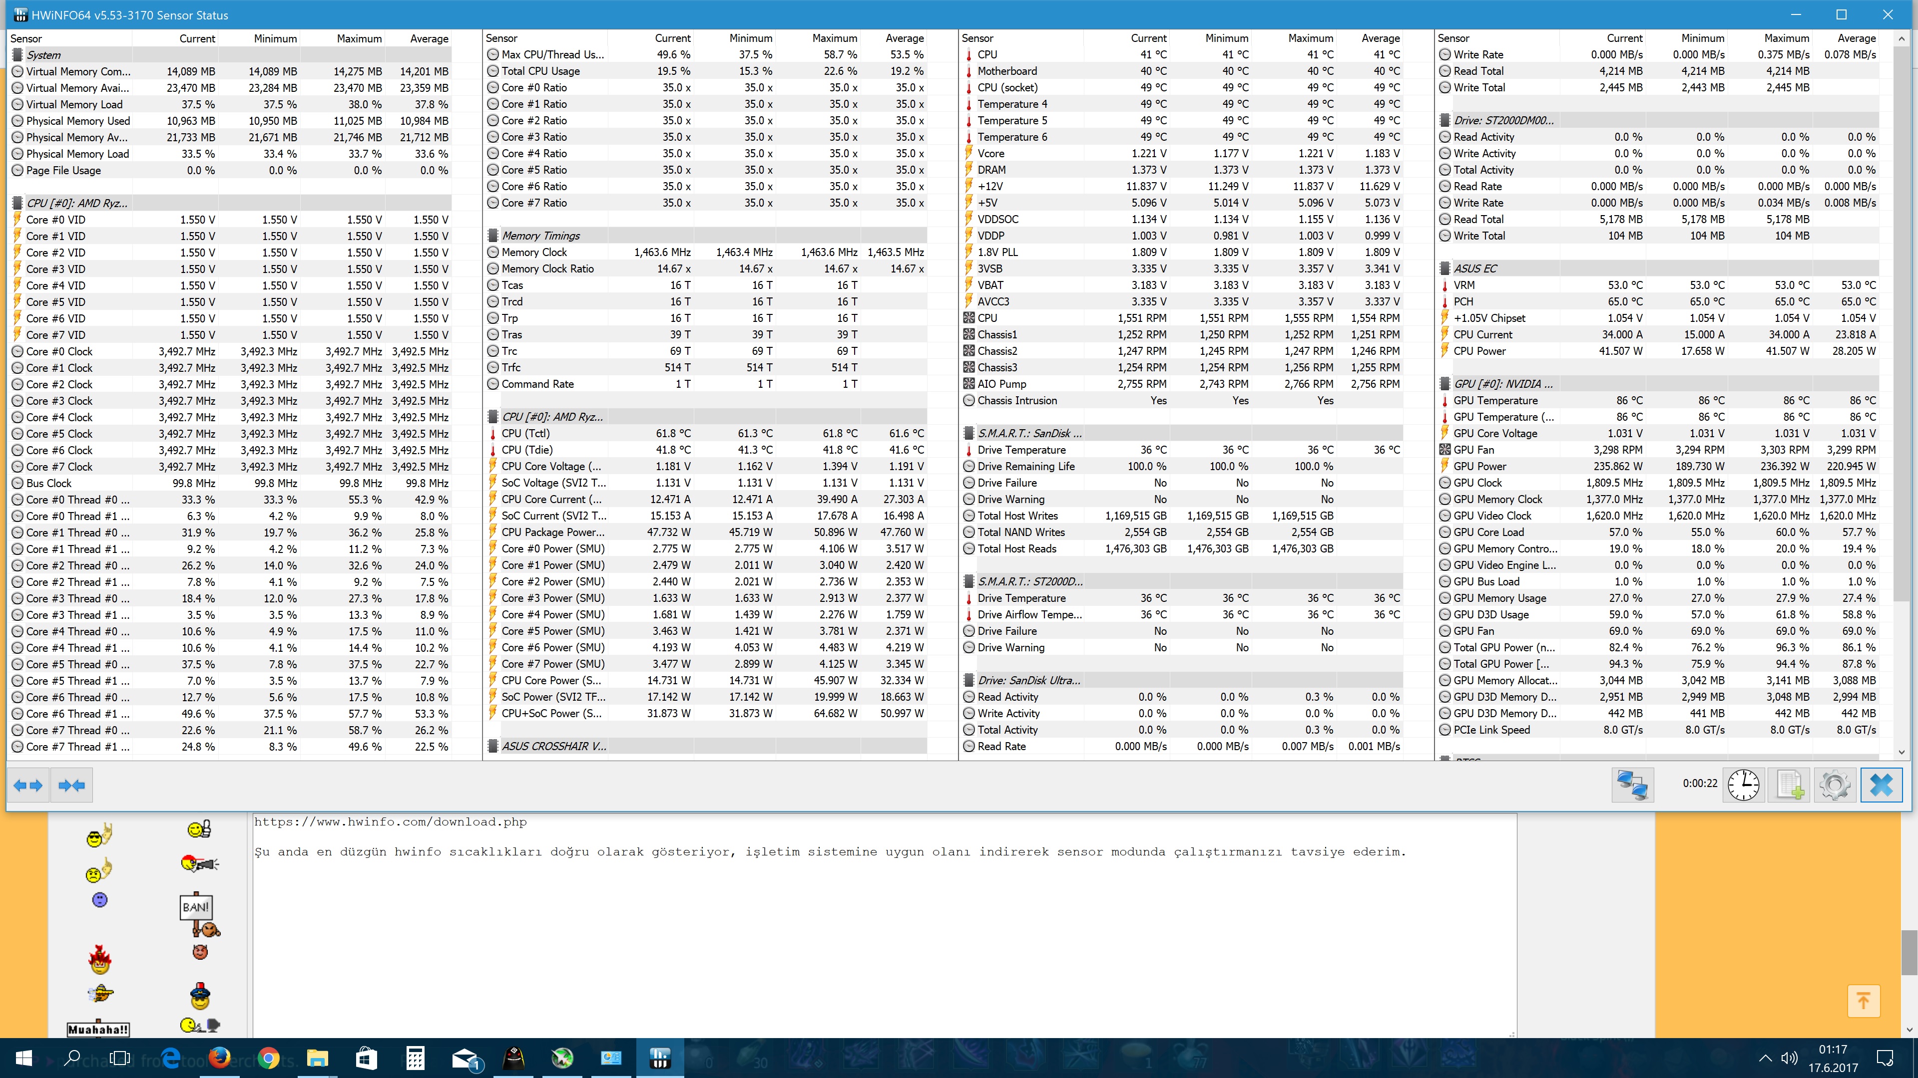Insert the flaming head emoticon
The height and width of the screenshot is (1078, 1918).
click(x=100, y=960)
